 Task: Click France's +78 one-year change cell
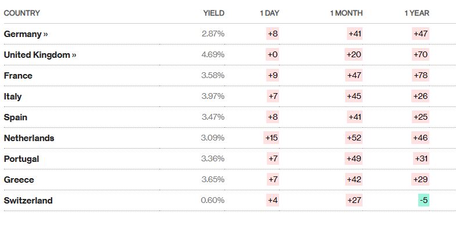421,75
